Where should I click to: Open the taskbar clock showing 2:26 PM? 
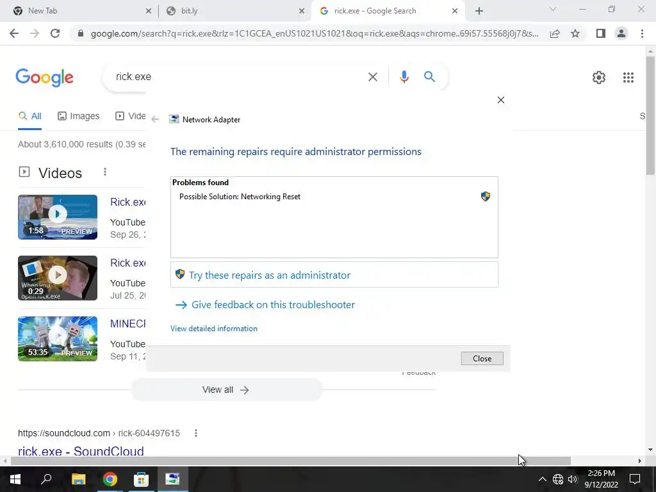(601, 479)
